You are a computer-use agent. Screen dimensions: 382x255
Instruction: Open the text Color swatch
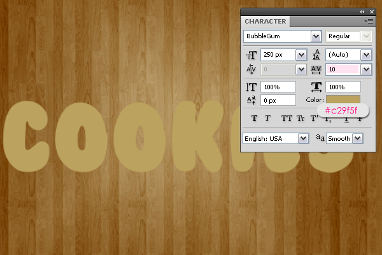click(x=343, y=99)
